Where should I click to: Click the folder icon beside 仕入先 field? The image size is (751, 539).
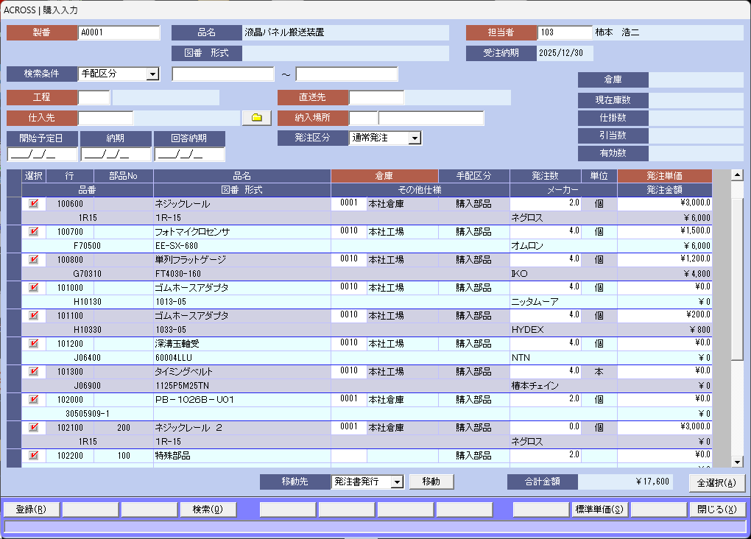pos(256,118)
